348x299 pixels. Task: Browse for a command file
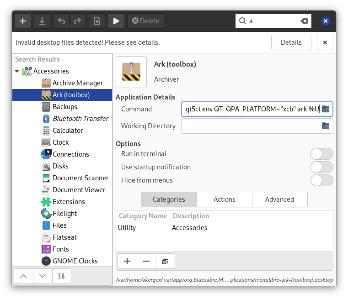click(x=326, y=109)
